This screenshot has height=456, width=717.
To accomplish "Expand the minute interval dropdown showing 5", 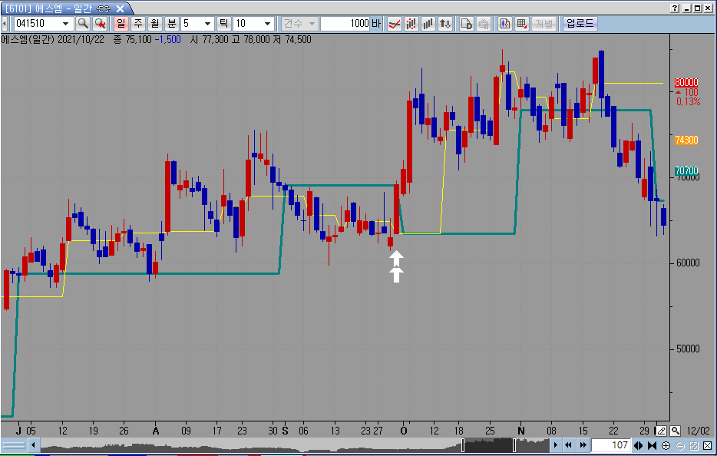I will coord(207,24).
